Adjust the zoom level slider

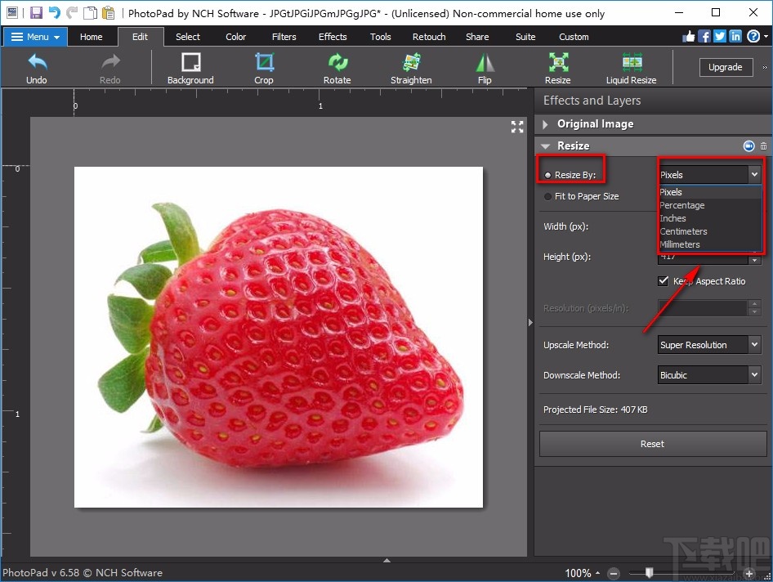[x=650, y=573]
